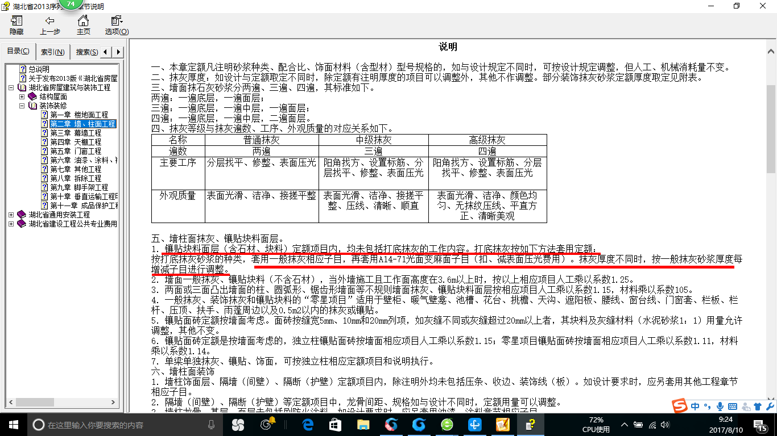This screenshot has width=777, height=436.
Task: Open 第十章 垂直运输工程
Action: 83,196
